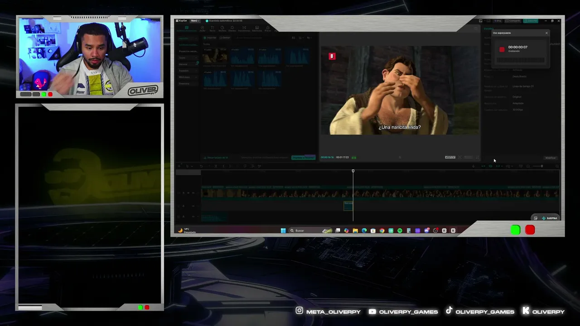The height and width of the screenshot is (326, 580).
Task: Change the media grid view layout icon
Action: 293,38
